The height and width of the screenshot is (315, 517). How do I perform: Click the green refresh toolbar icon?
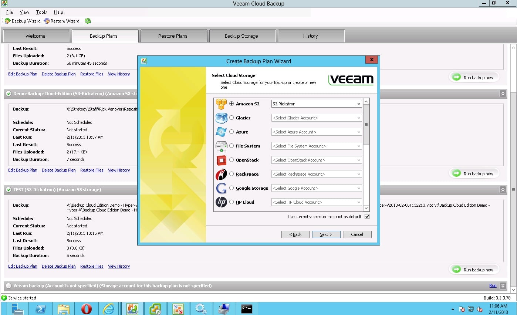coord(88,21)
